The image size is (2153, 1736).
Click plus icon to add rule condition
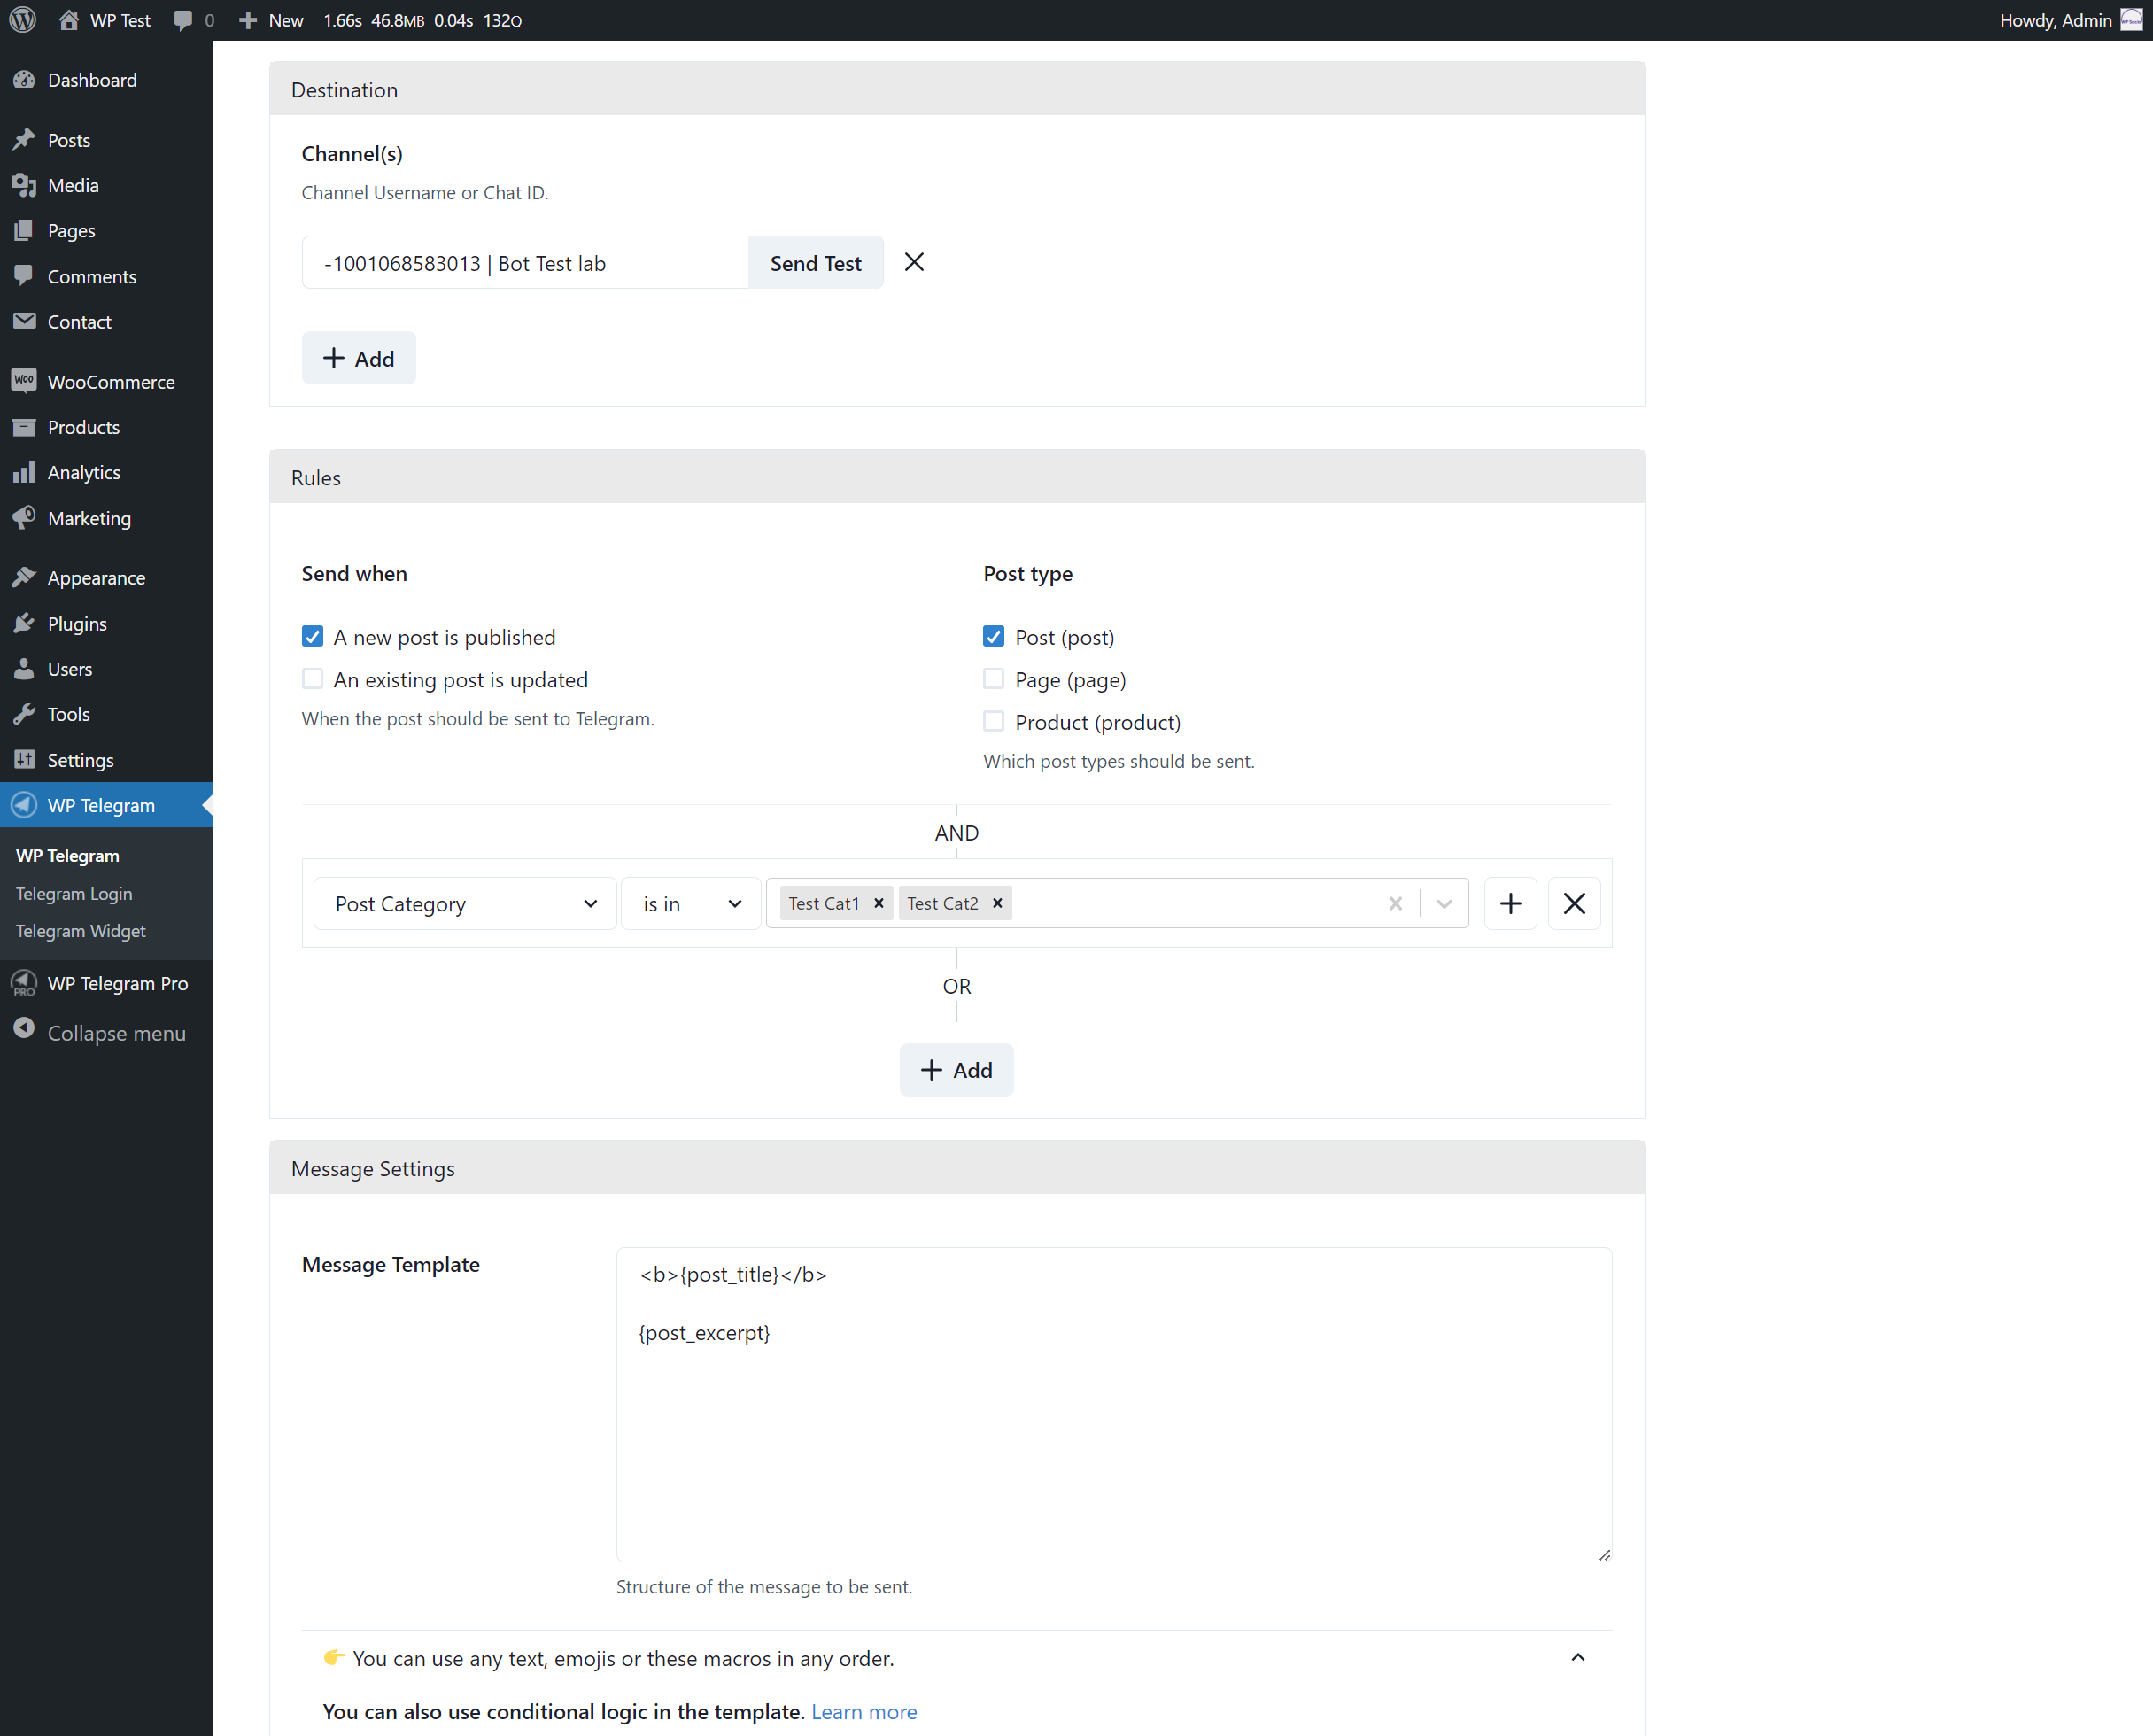(x=1509, y=903)
